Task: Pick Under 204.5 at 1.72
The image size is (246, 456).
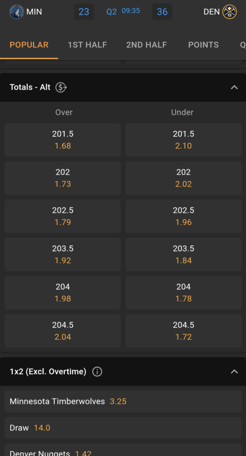Action: 183,331
